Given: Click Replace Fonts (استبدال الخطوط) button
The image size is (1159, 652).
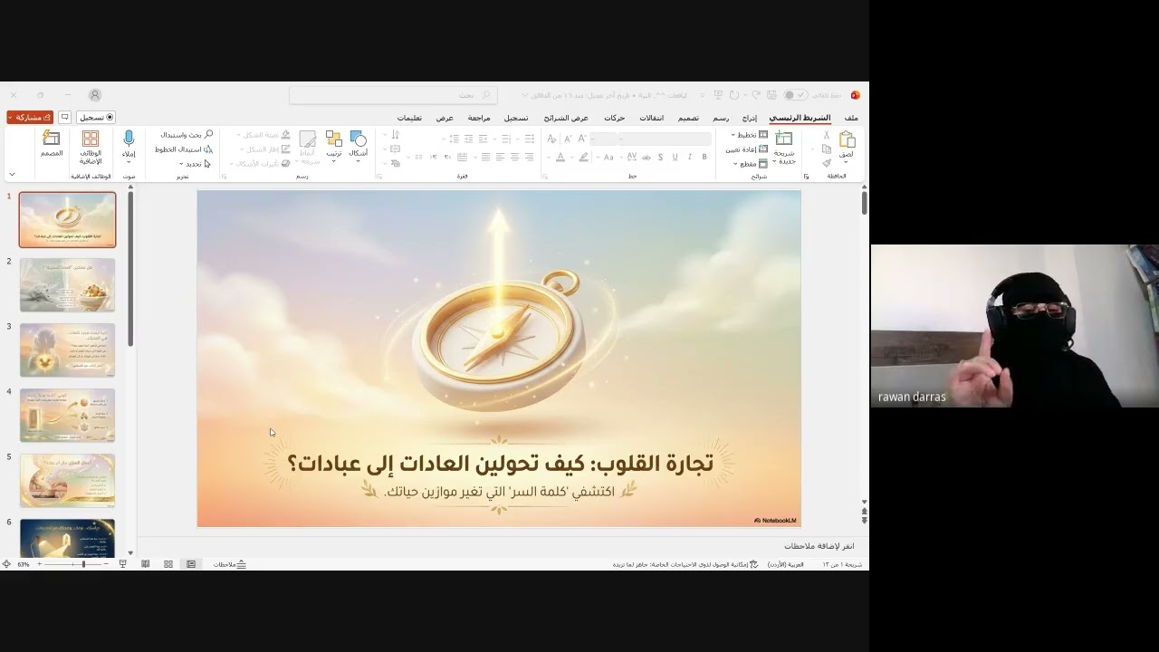Looking at the screenshot, I should click(184, 149).
